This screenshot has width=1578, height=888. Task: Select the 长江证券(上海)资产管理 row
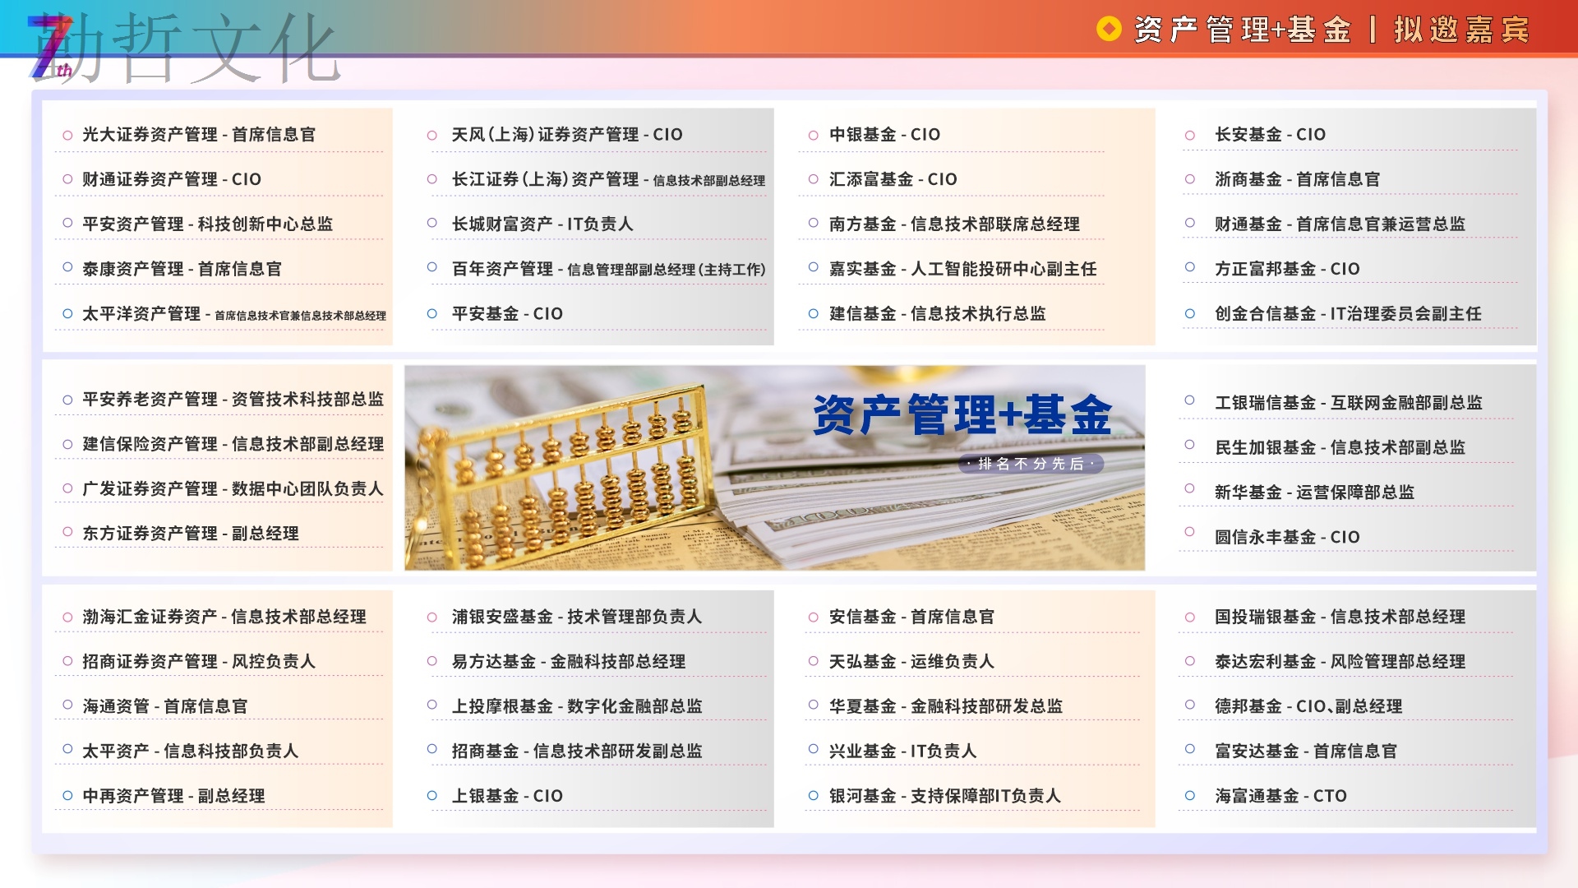click(x=608, y=179)
